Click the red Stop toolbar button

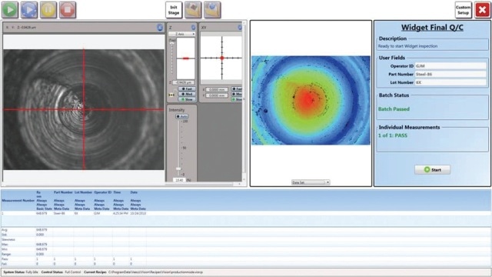coord(68,10)
